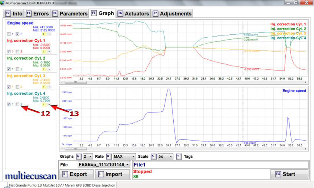314x188 pixels.
Task: Click the S shortcut icon next to Scale
Action: [x=153, y=157]
